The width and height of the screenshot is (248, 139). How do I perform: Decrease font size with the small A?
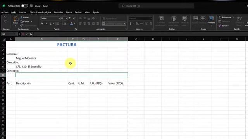click(74, 19)
